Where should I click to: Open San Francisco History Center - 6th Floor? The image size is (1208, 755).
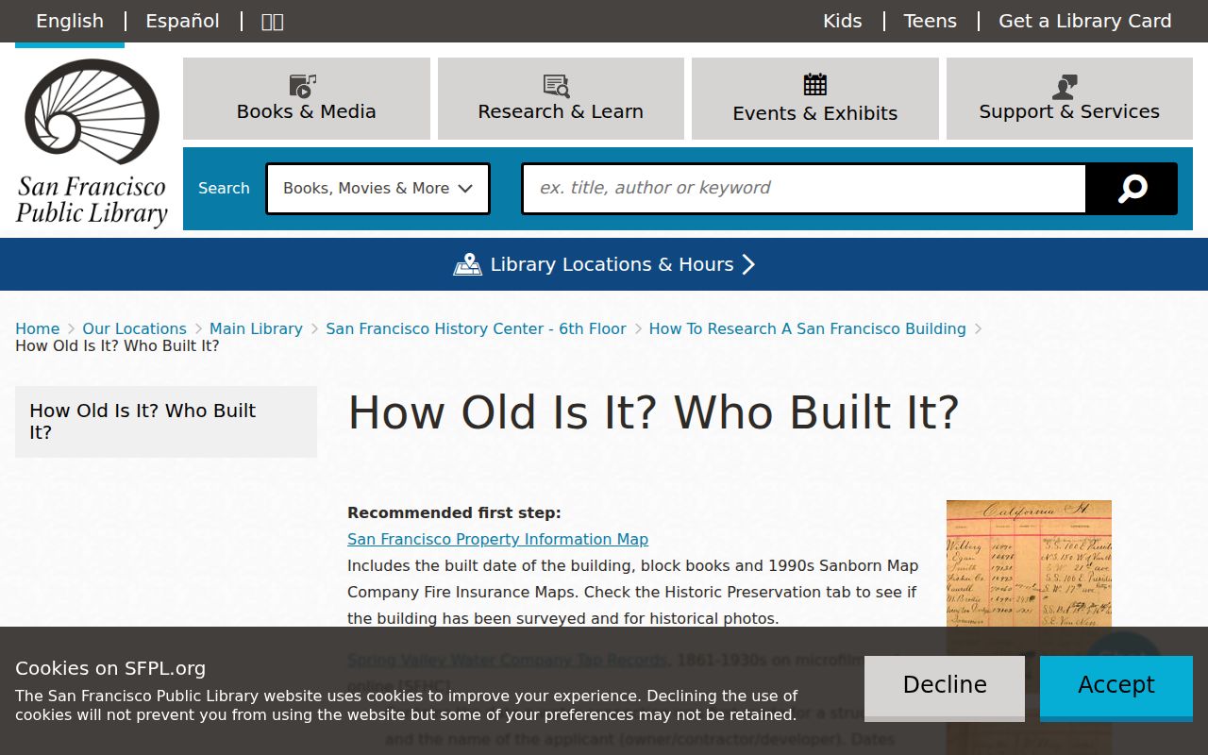(x=476, y=328)
